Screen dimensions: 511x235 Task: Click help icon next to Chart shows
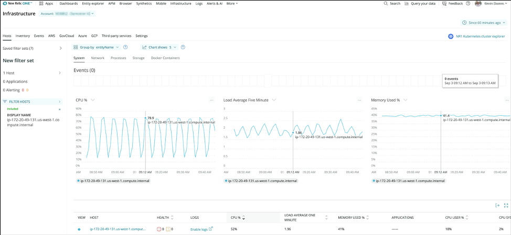pos(183,47)
